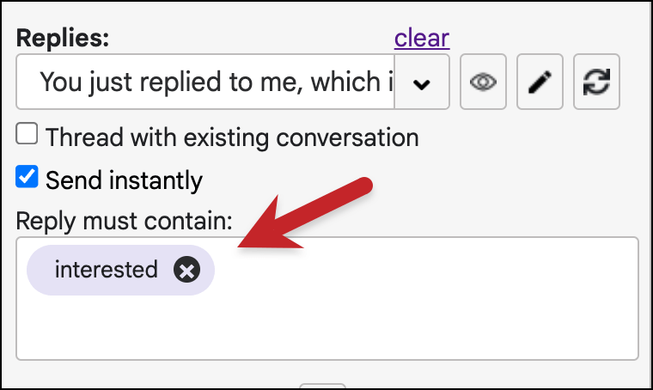Select the 'interested' keyword chip

pos(120,270)
